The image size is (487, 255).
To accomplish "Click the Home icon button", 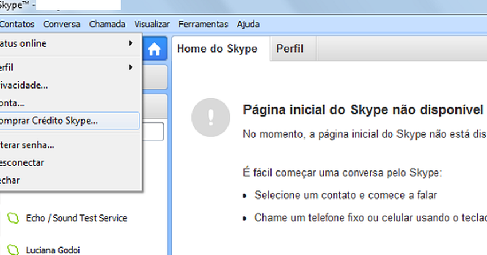I will [155, 49].
